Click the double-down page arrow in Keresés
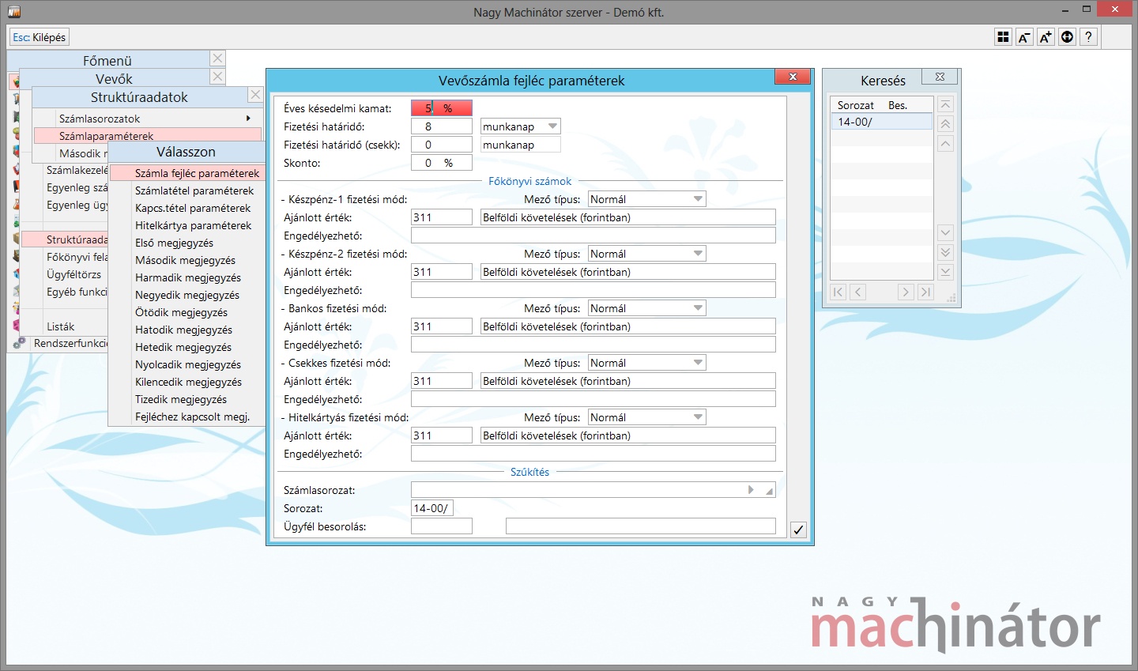The image size is (1138, 671). [x=945, y=252]
